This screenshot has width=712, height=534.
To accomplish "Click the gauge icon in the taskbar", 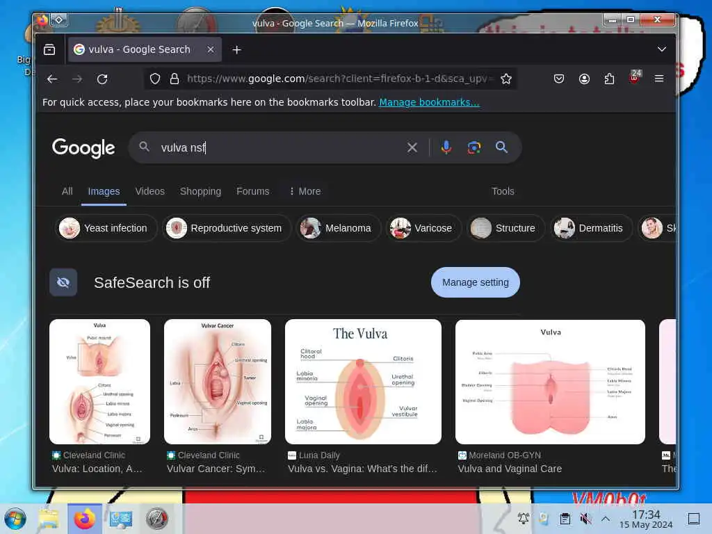I will point(157,519).
